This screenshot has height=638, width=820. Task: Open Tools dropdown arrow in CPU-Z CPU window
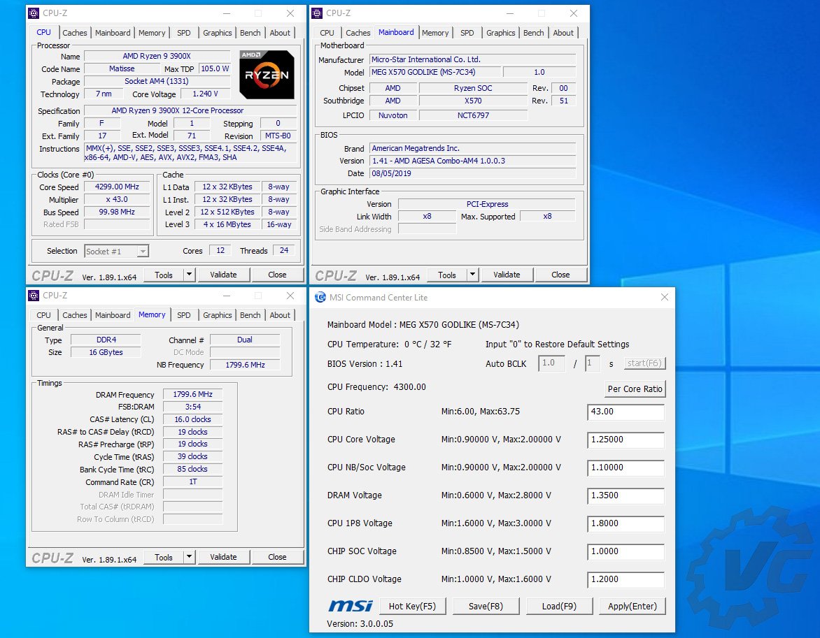point(189,275)
